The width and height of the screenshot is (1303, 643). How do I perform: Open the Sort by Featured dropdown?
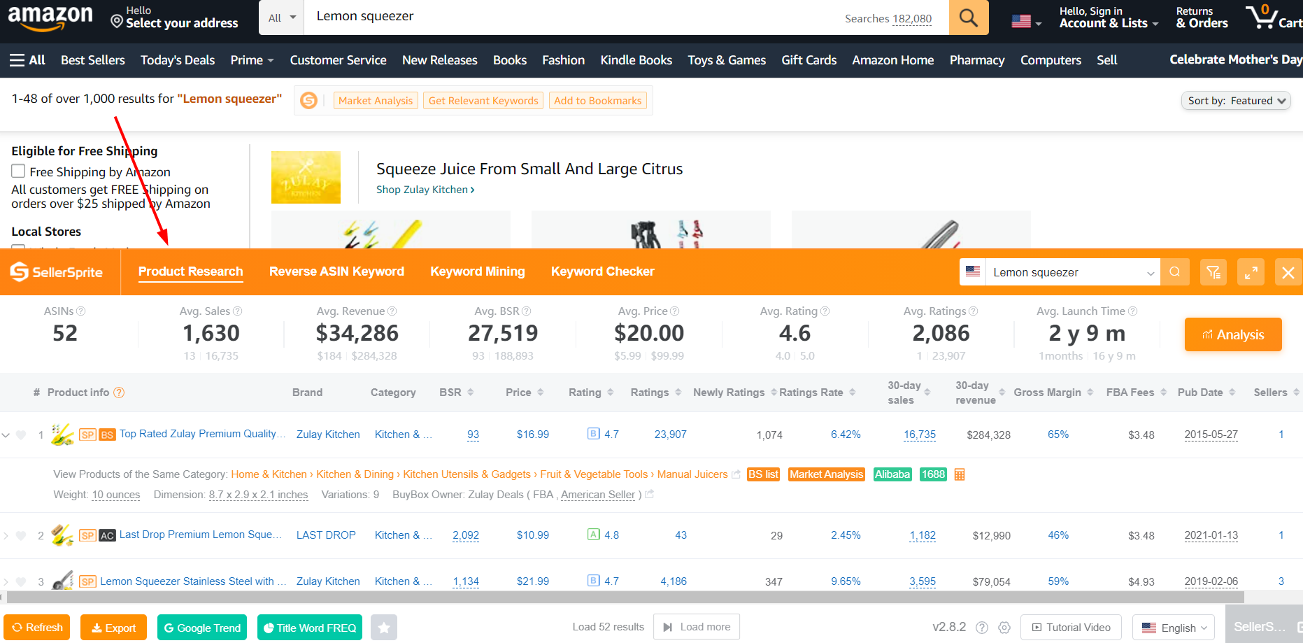[x=1235, y=101]
